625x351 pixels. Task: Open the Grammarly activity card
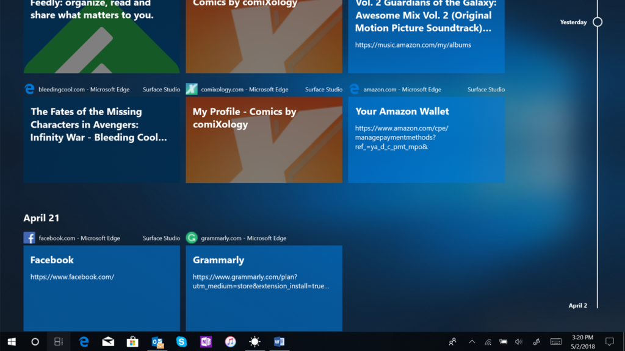(264, 288)
